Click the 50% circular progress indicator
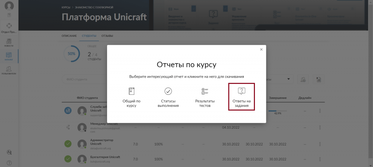Screen dimensions: 373x167 72,54
